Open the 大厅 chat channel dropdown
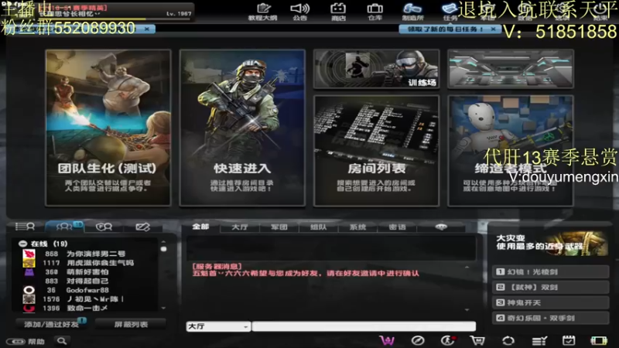Screen dimensions: 619x348 point(218,326)
